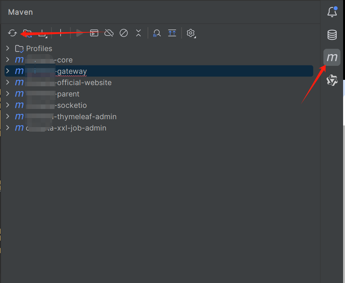Click the blue double up-arrows toolbar icon

172,33
